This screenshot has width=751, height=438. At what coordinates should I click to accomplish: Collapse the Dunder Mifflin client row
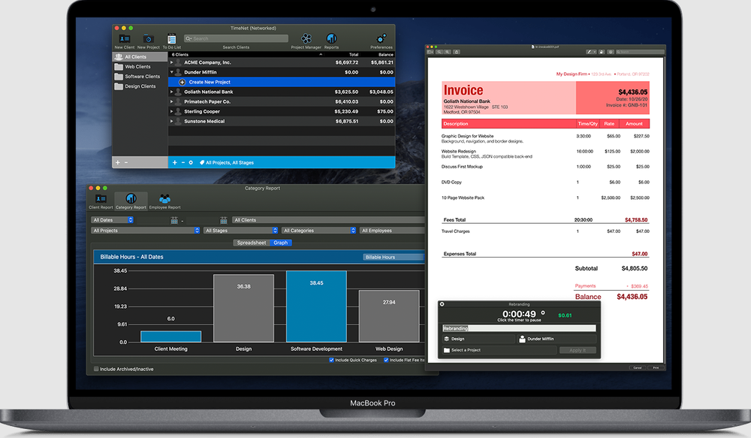tap(171, 72)
